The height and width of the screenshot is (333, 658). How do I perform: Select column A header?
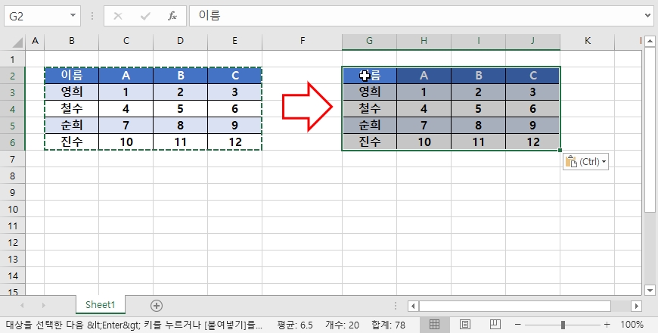coord(35,41)
